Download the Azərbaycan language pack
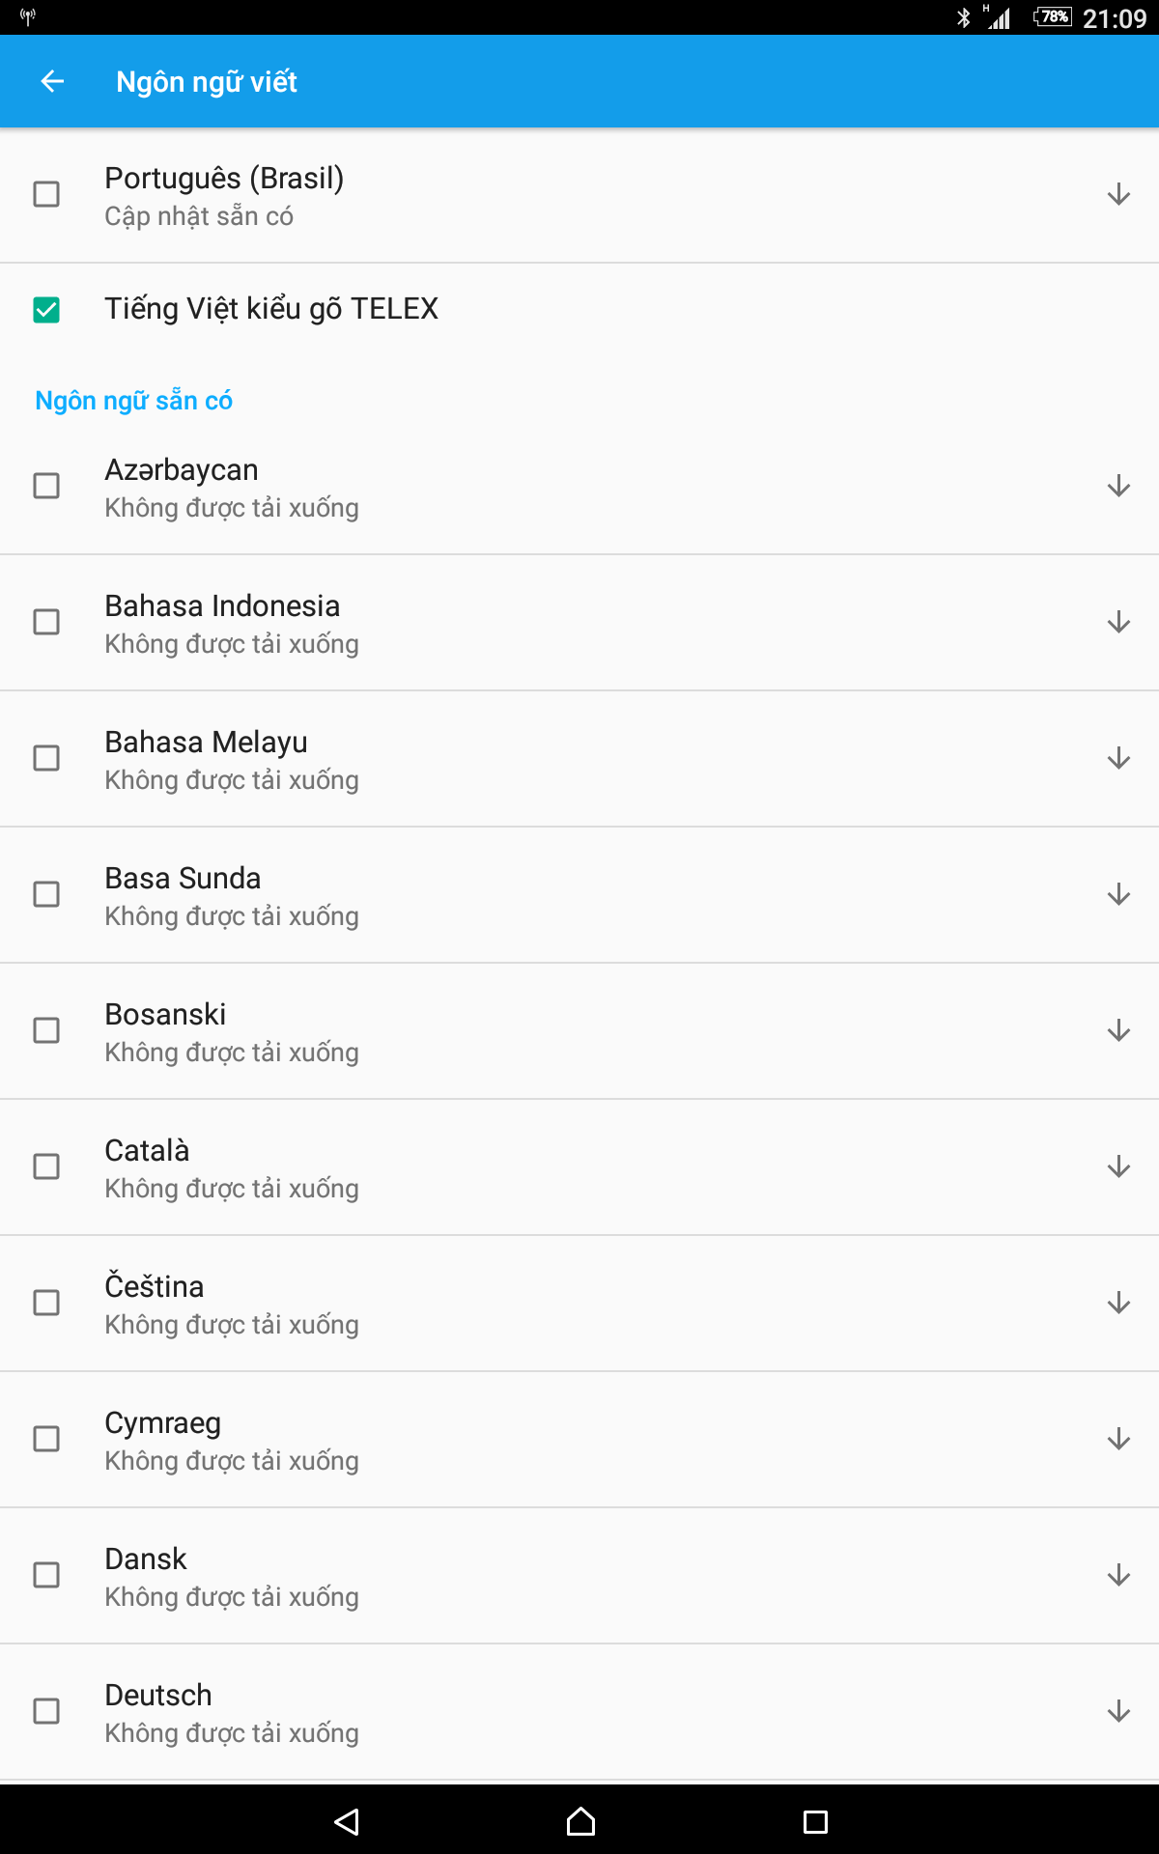The image size is (1159, 1854). [1118, 486]
